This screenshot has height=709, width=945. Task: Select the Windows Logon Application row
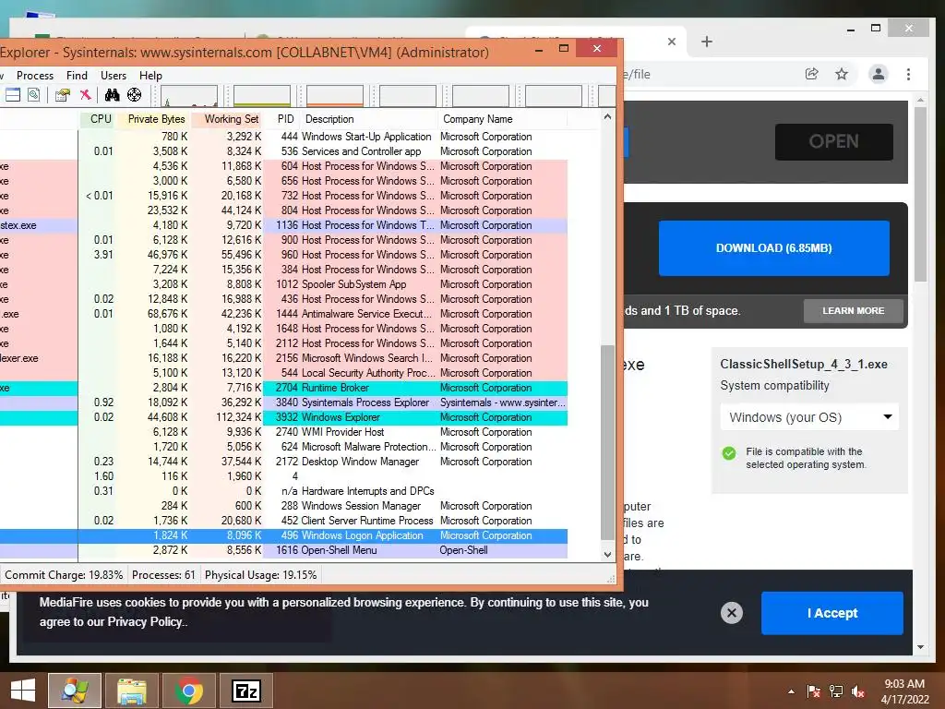(283, 535)
